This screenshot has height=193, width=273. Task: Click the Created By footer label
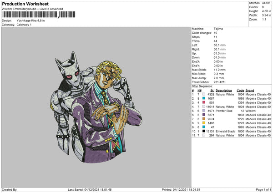(10, 189)
